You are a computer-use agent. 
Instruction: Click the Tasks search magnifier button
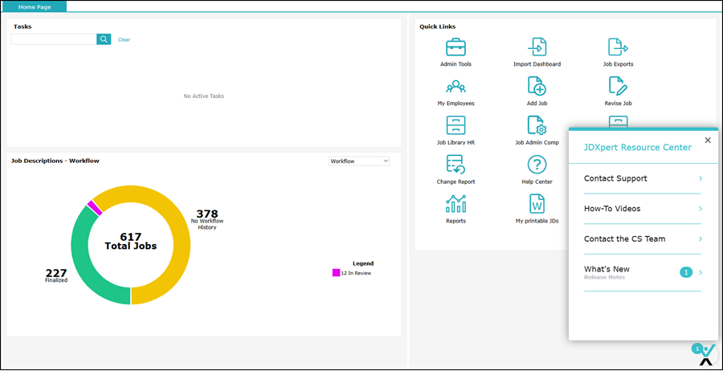point(104,39)
